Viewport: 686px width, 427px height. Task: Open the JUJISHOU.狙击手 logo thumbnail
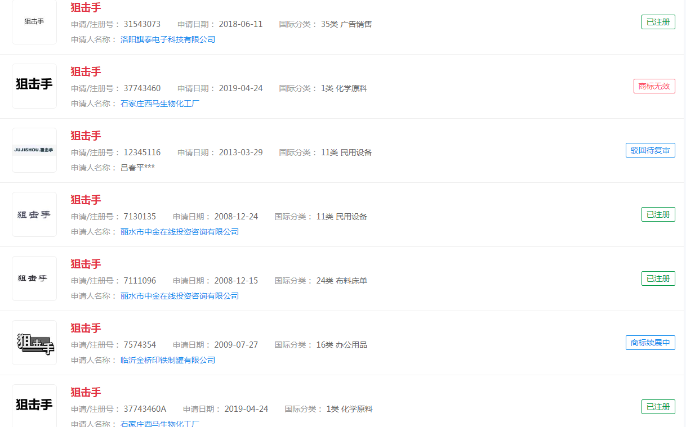(34, 150)
